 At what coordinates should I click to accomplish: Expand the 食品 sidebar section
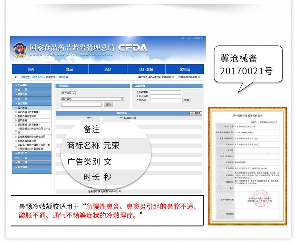[x=32, y=89]
